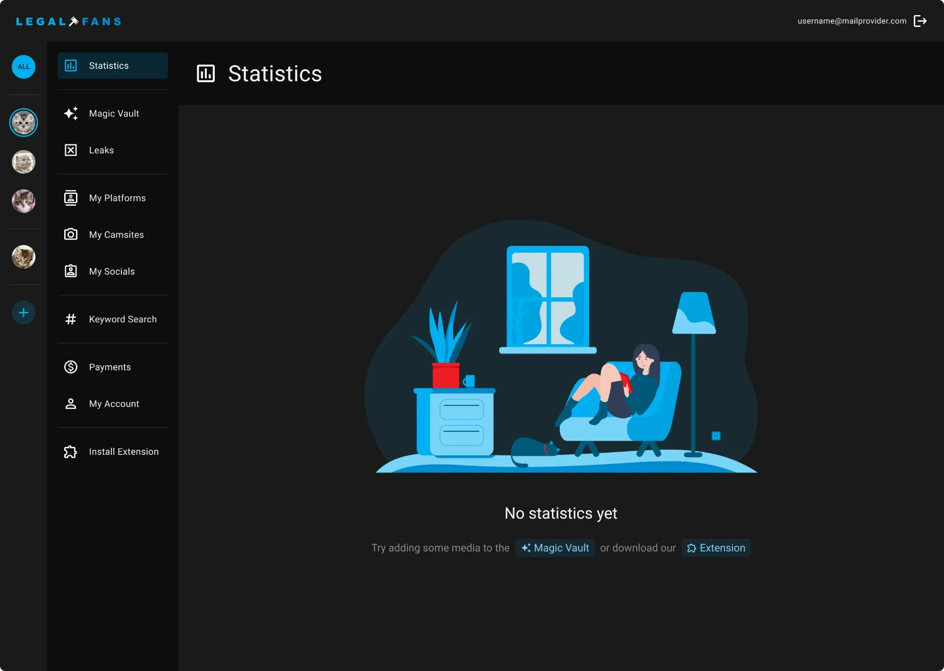Select the first highlighted cat avatar

click(24, 123)
